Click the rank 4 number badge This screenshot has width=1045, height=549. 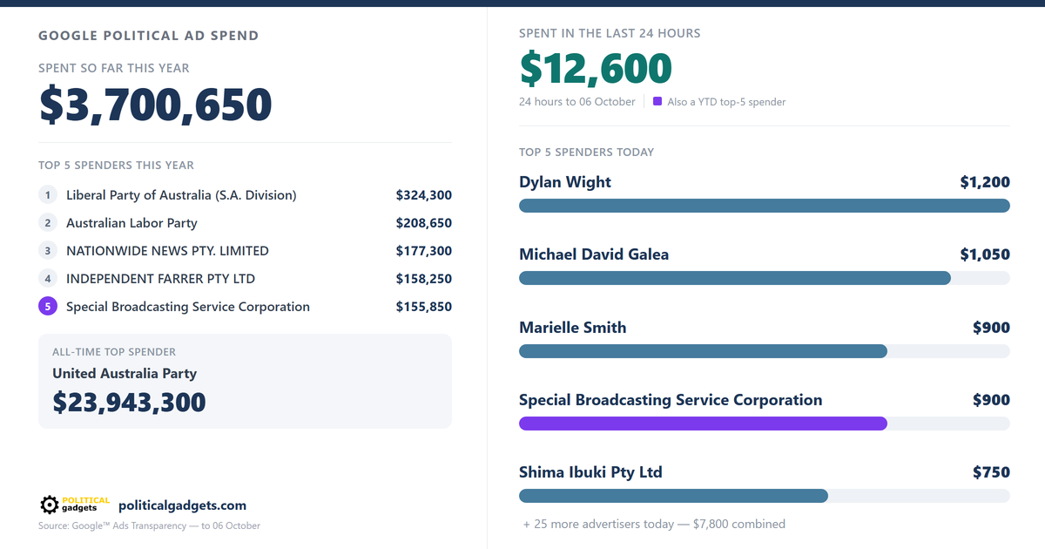[48, 279]
